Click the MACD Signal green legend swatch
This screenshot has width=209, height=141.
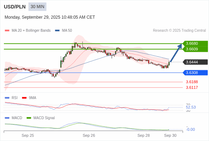point(29,118)
